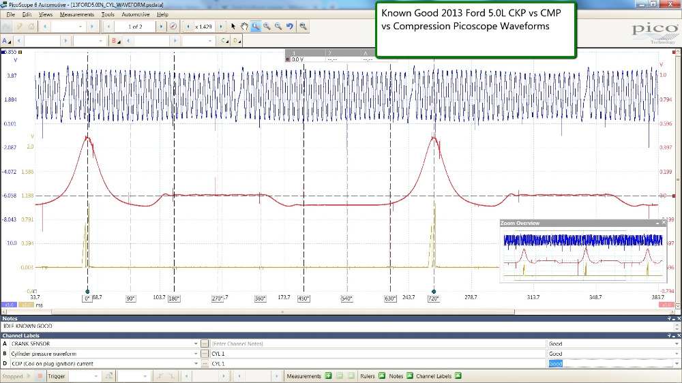The height and width of the screenshot is (383, 682).
Task: Click the zoom in magnifier
Action: [267, 27]
